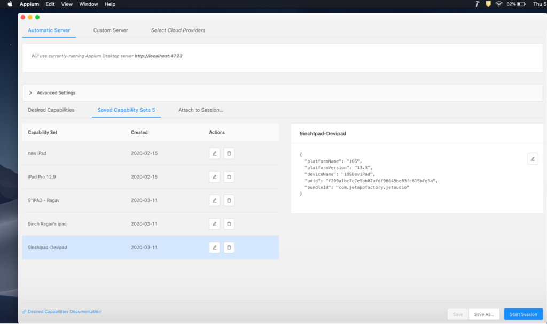Open the Help menu

[110, 4]
